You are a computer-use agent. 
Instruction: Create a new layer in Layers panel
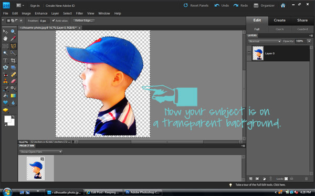click(250, 179)
